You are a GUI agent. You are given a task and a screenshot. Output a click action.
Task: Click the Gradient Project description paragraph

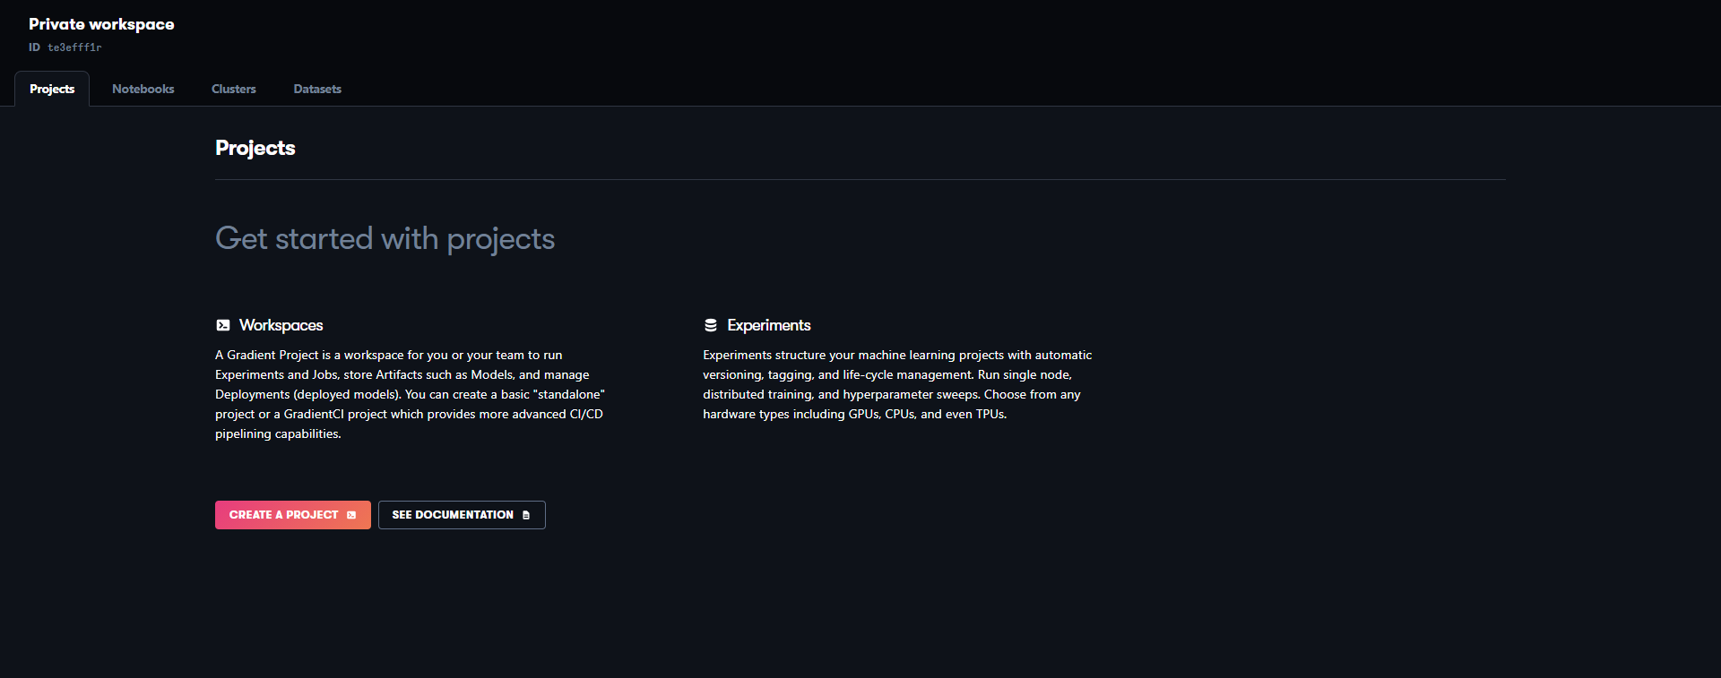(410, 394)
